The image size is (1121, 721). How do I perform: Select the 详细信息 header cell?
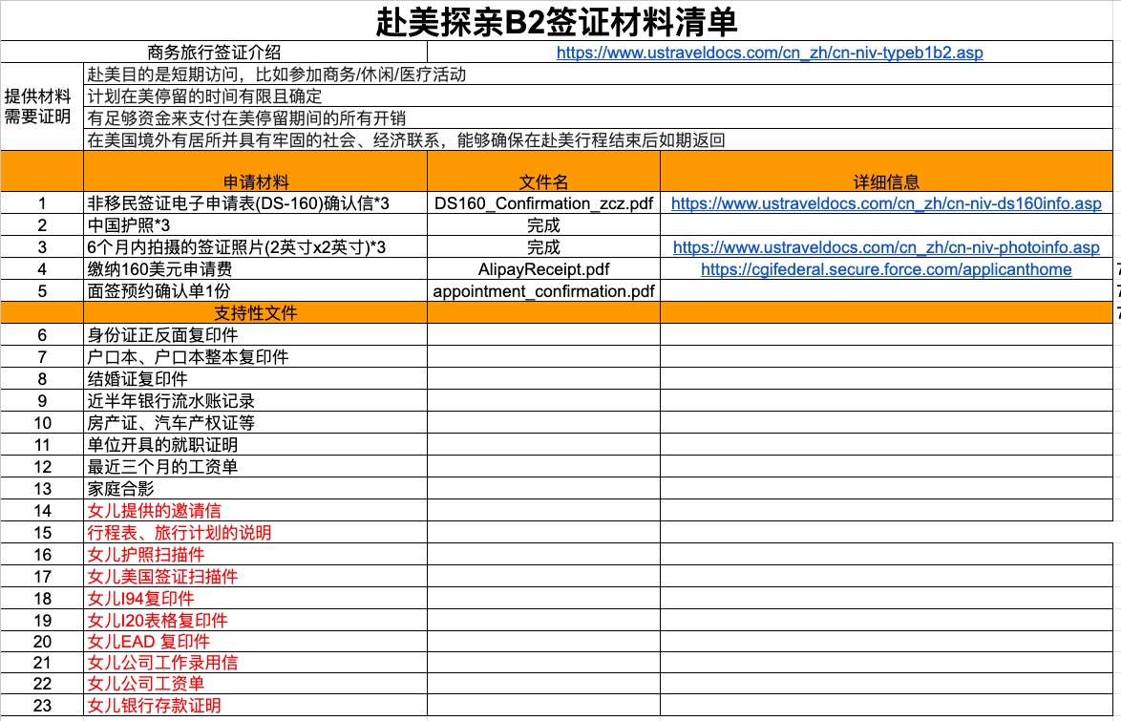click(886, 172)
